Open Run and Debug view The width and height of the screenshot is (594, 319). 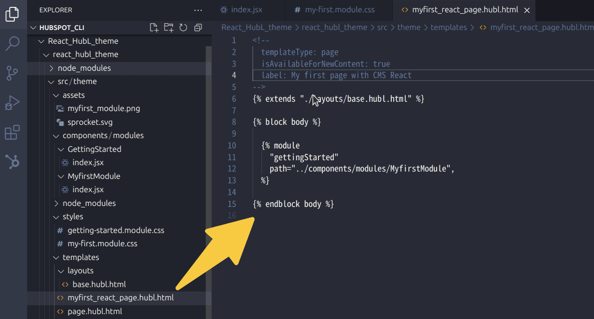point(13,103)
